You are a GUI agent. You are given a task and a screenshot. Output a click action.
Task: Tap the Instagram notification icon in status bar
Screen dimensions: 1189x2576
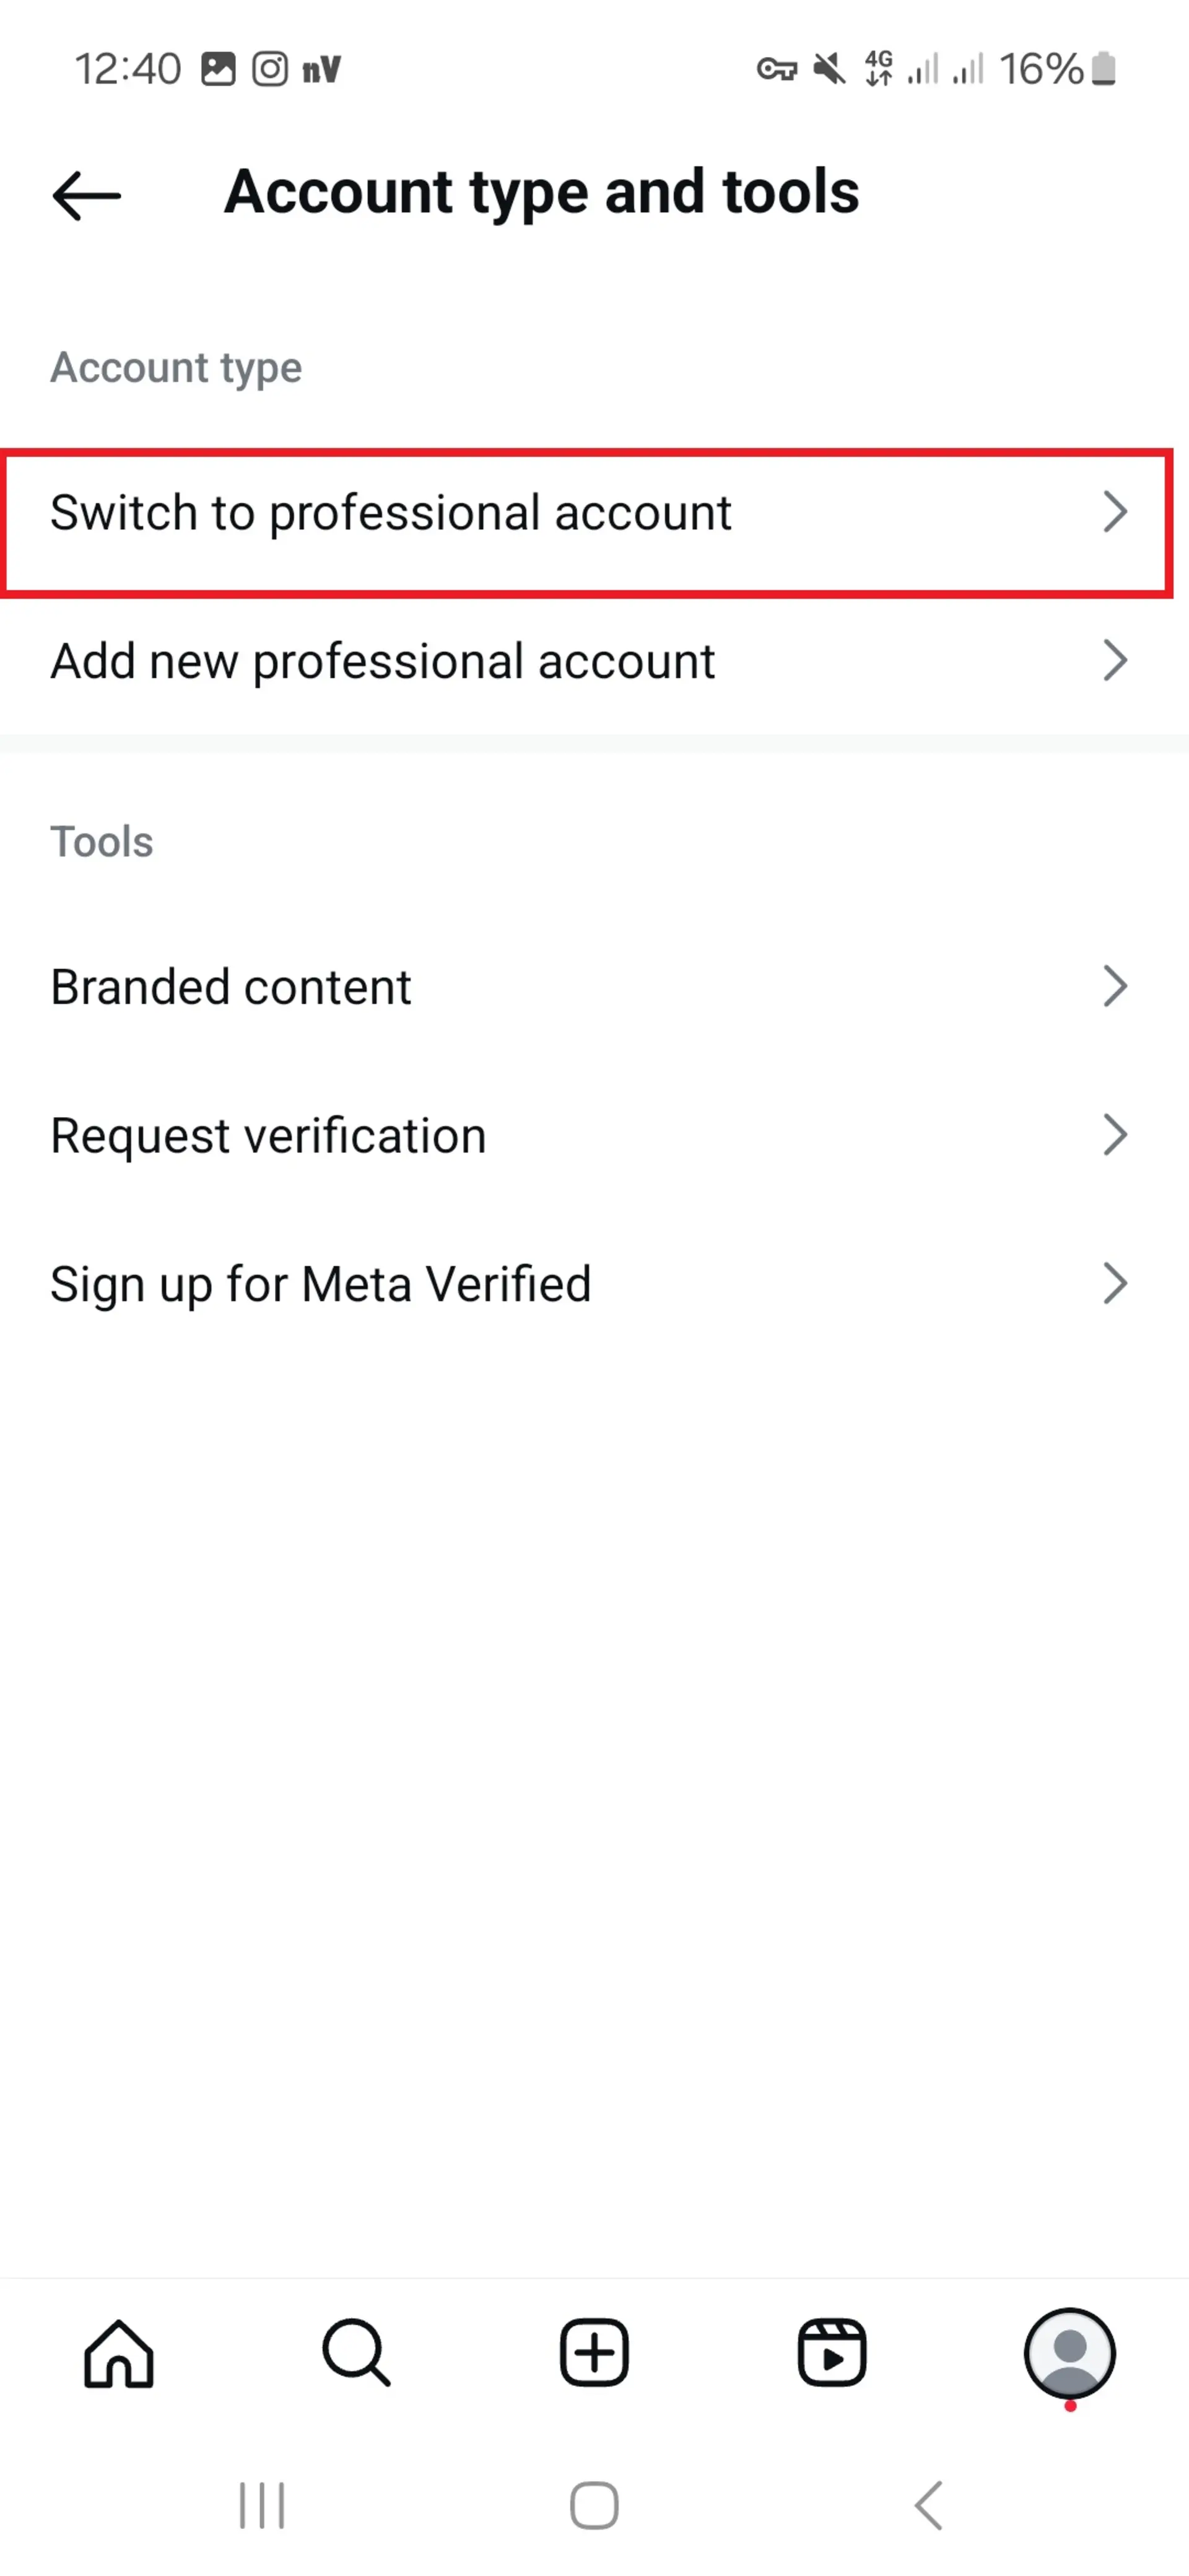click(x=269, y=69)
